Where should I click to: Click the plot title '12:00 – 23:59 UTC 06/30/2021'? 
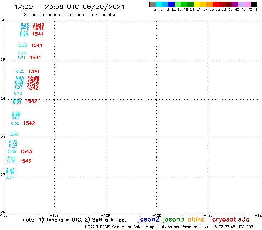[69, 7]
